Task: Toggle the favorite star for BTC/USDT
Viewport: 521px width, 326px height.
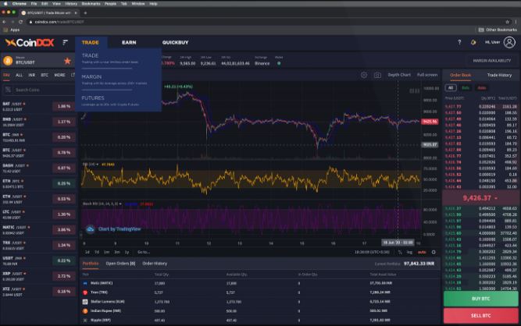Action: pos(67,61)
